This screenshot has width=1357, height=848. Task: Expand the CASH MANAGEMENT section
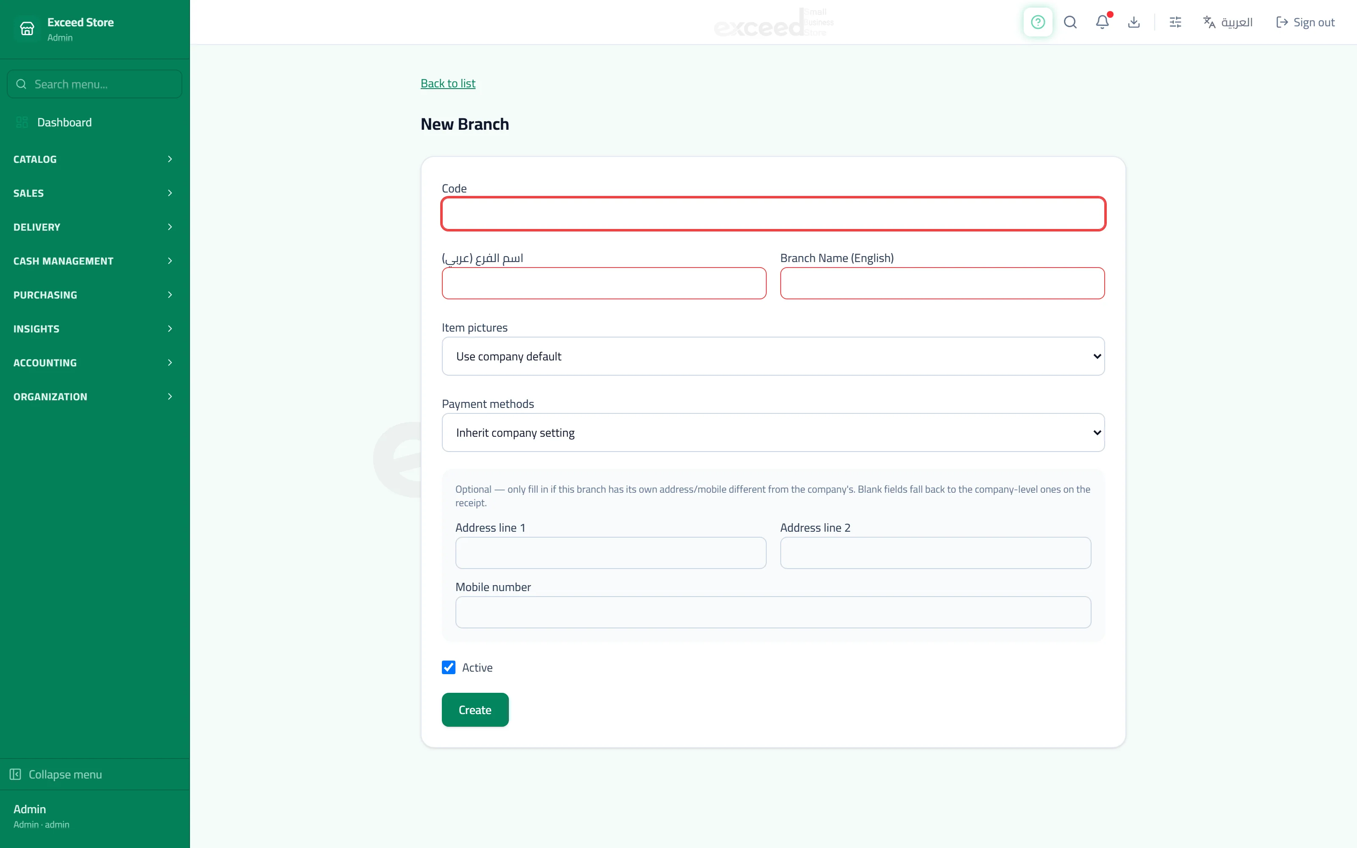[x=94, y=261]
